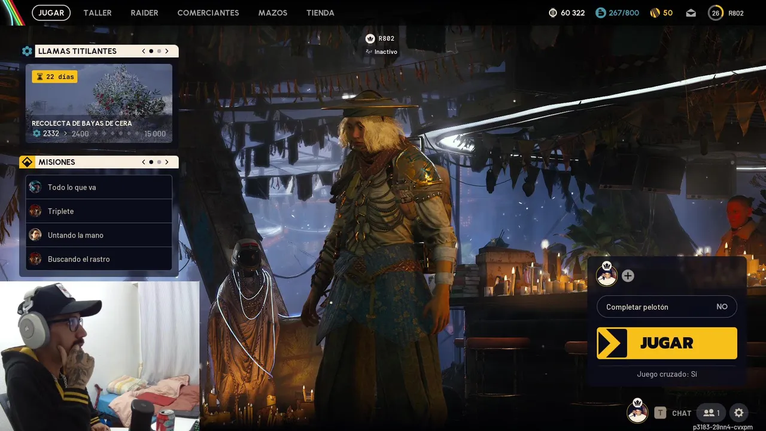Open mission Todo lo que va
The height and width of the screenshot is (431, 766).
[99, 187]
